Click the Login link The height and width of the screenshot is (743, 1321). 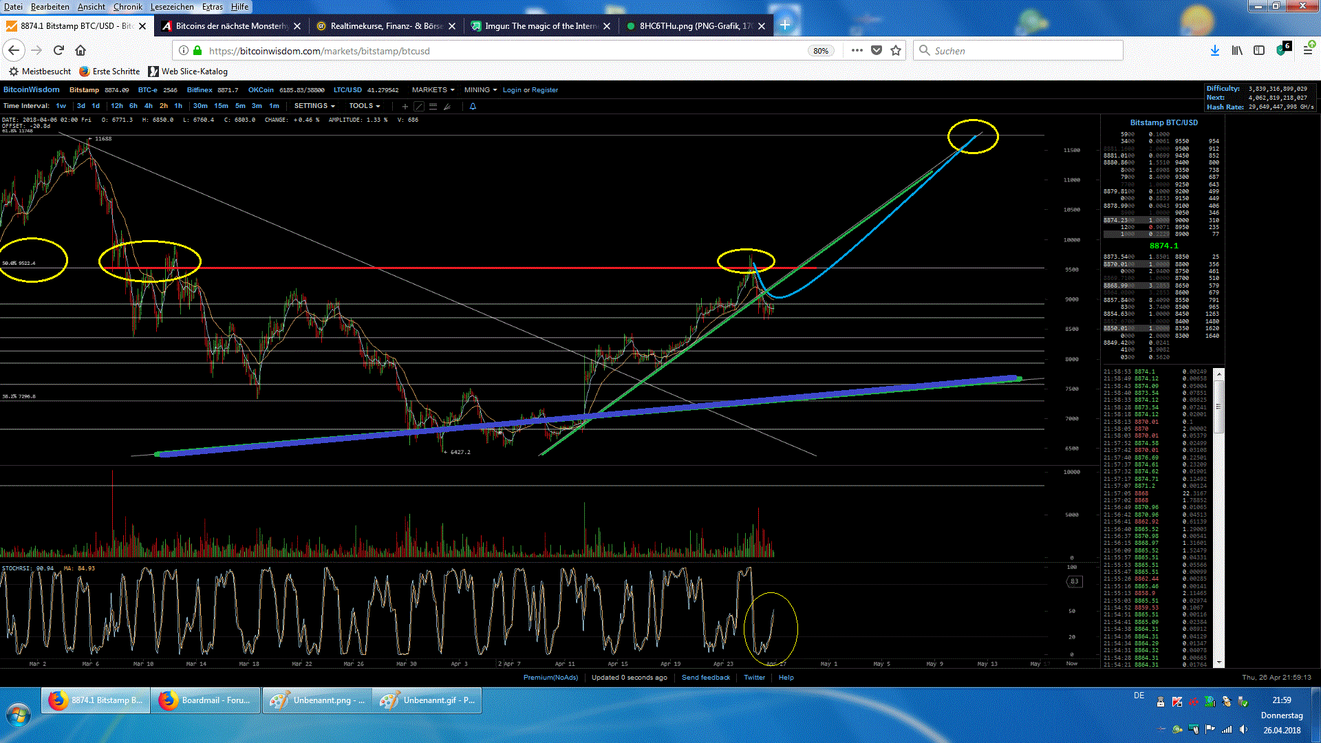tap(512, 90)
